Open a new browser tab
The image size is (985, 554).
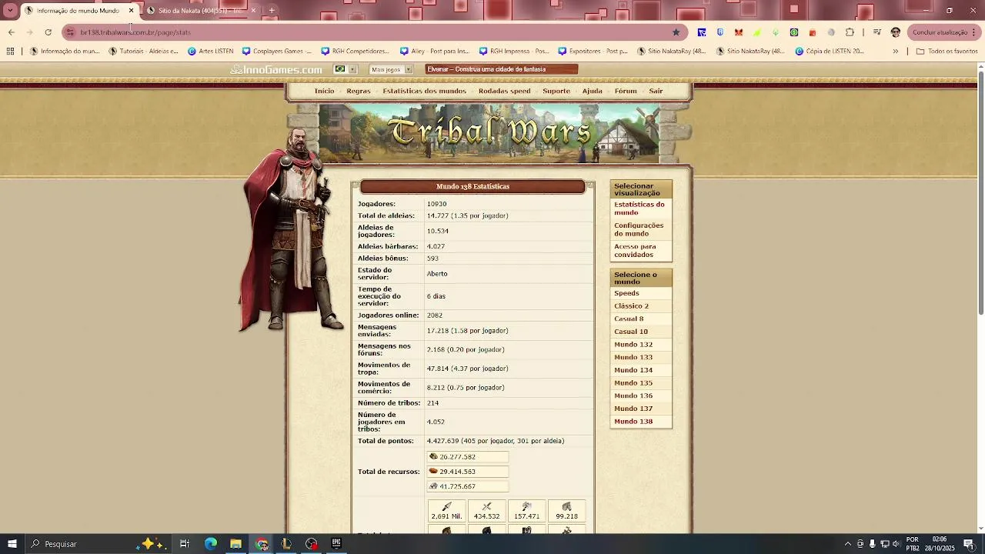272,11
